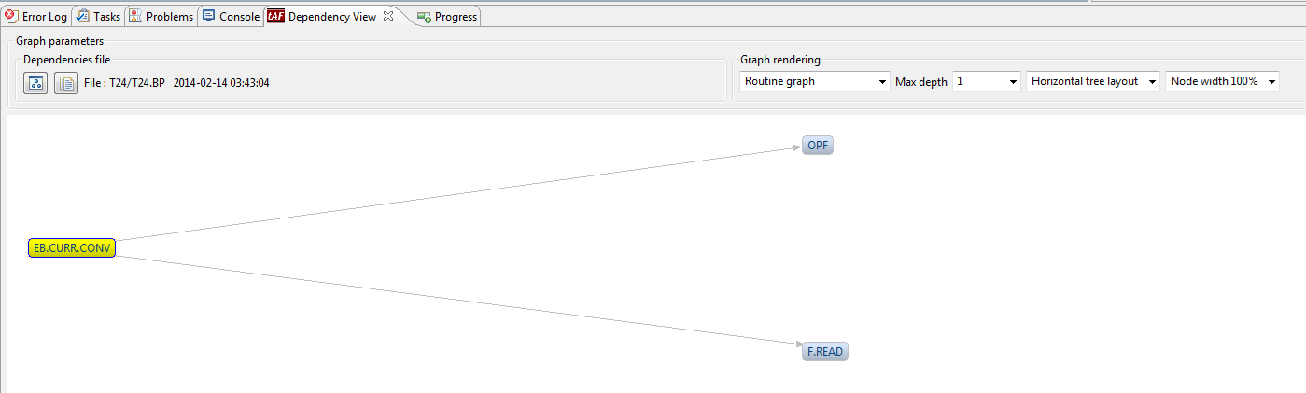Open the Horizontal tree layout dropdown
The height and width of the screenshot is (393, 1306).
click(1092, 81)
